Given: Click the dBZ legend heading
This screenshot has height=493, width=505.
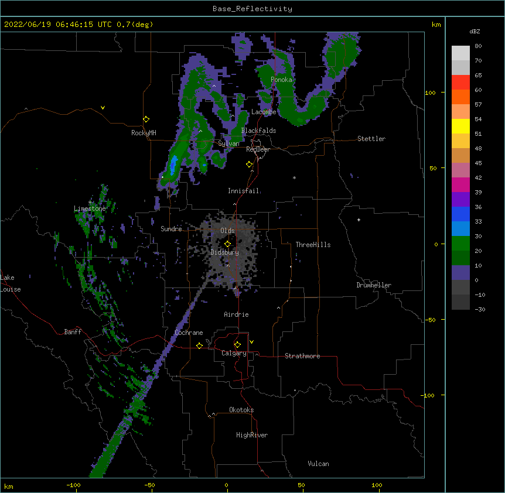Looking at the screenshot, I should click(x=475, y=31).
